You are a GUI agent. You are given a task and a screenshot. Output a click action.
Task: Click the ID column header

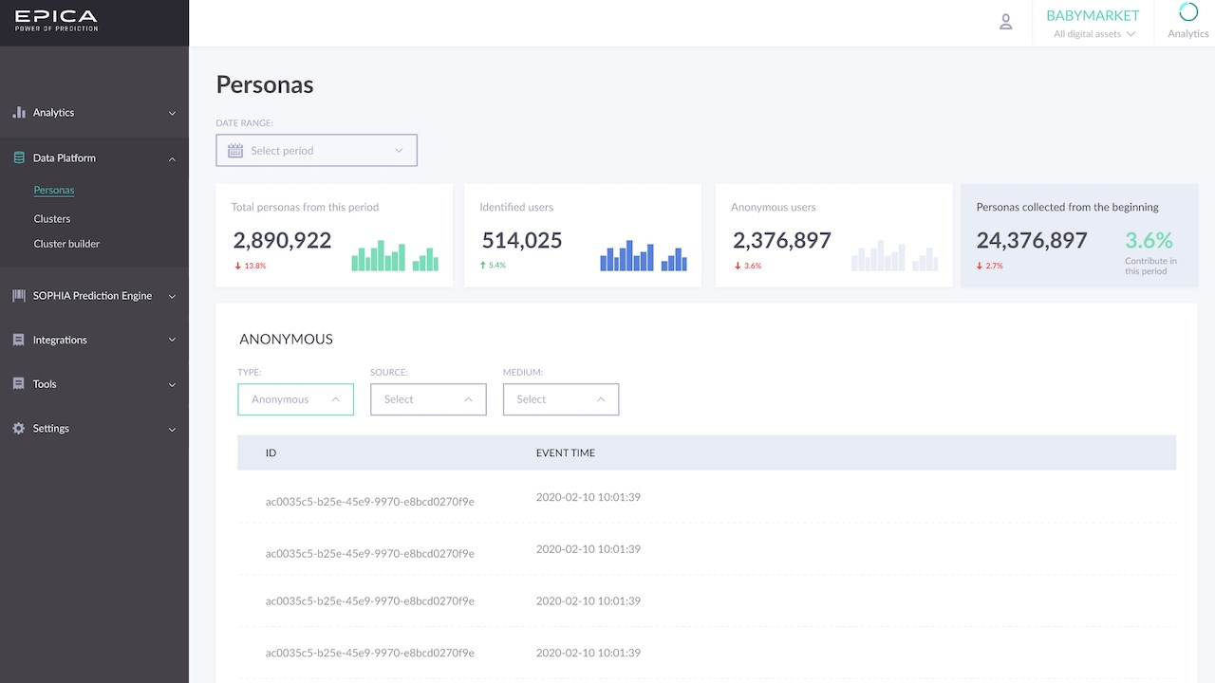click(271, 453)
